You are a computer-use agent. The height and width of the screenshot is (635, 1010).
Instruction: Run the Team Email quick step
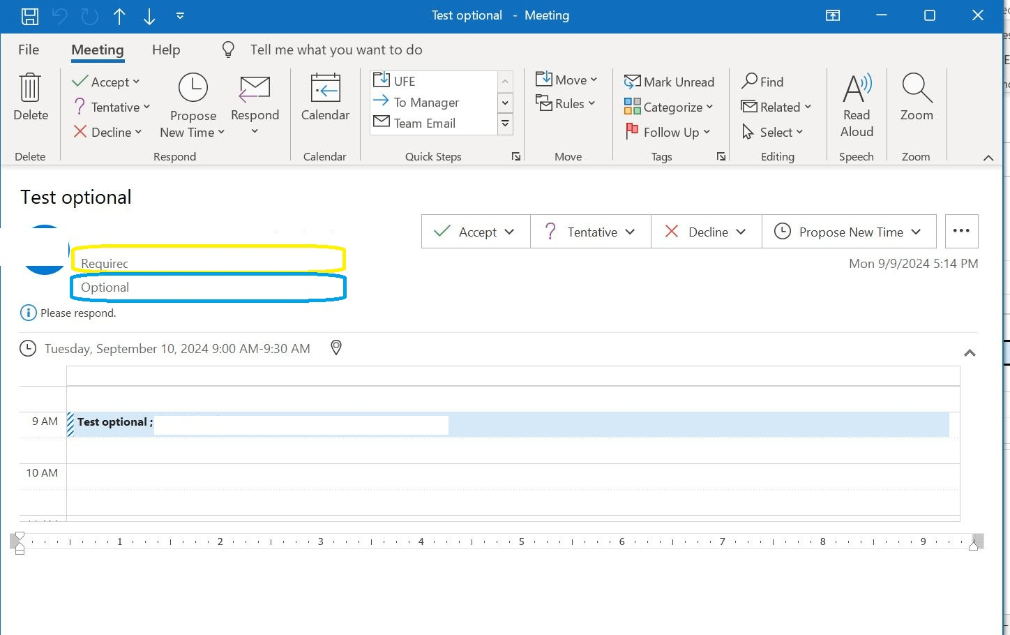coord(424,123)
